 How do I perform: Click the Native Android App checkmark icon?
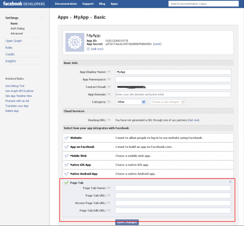click(67, 174)
